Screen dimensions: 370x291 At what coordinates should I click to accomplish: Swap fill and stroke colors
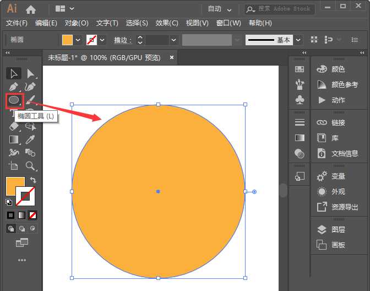[33, 180]
